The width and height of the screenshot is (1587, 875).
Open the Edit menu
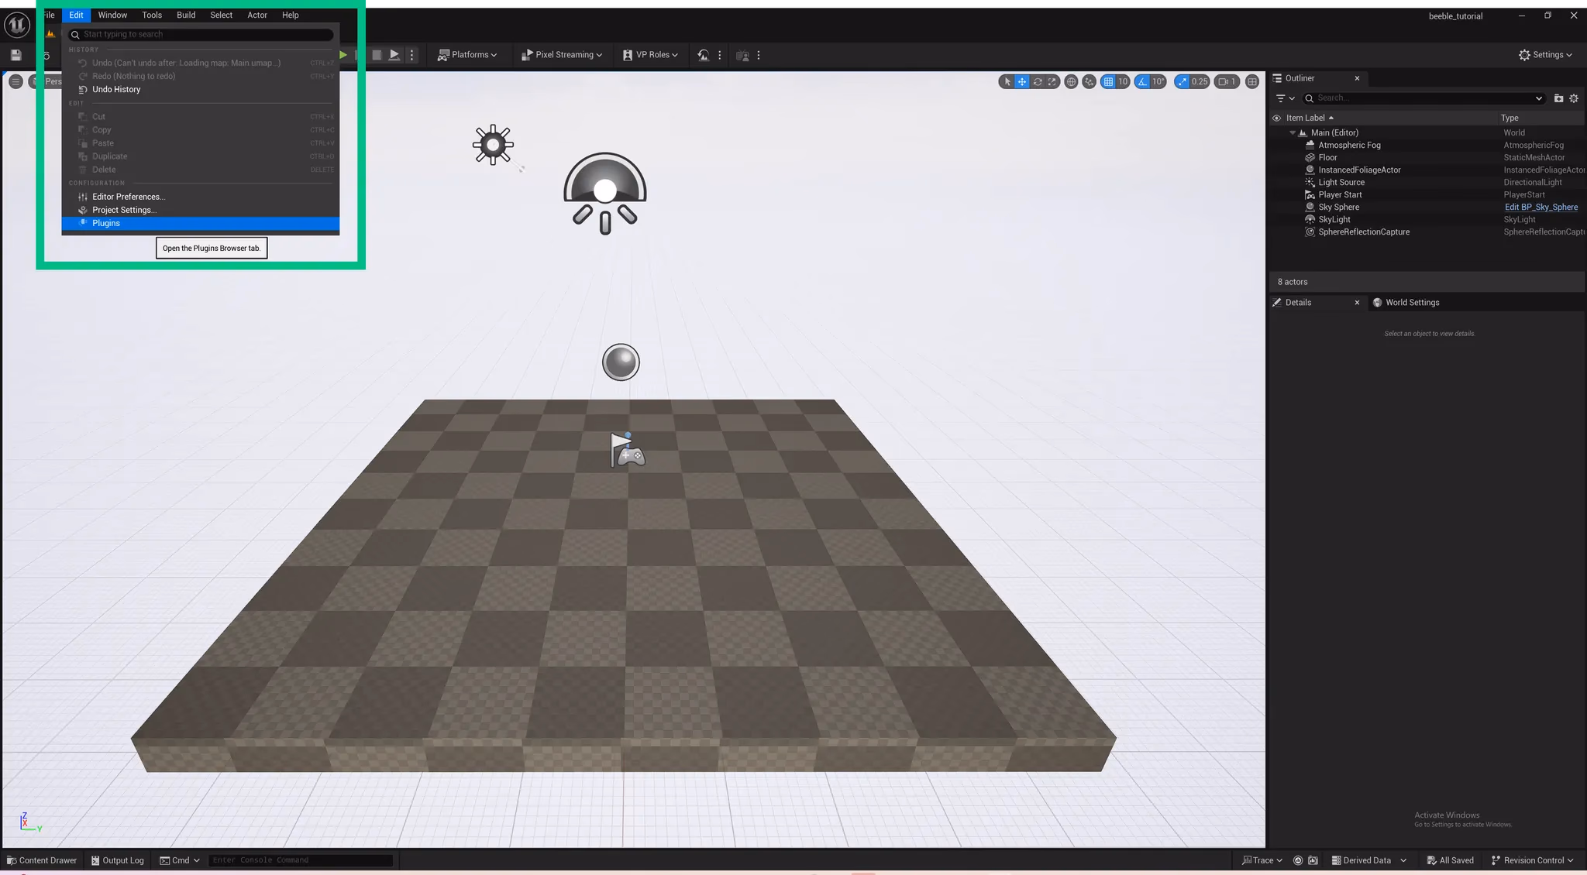tap(75, 15)
